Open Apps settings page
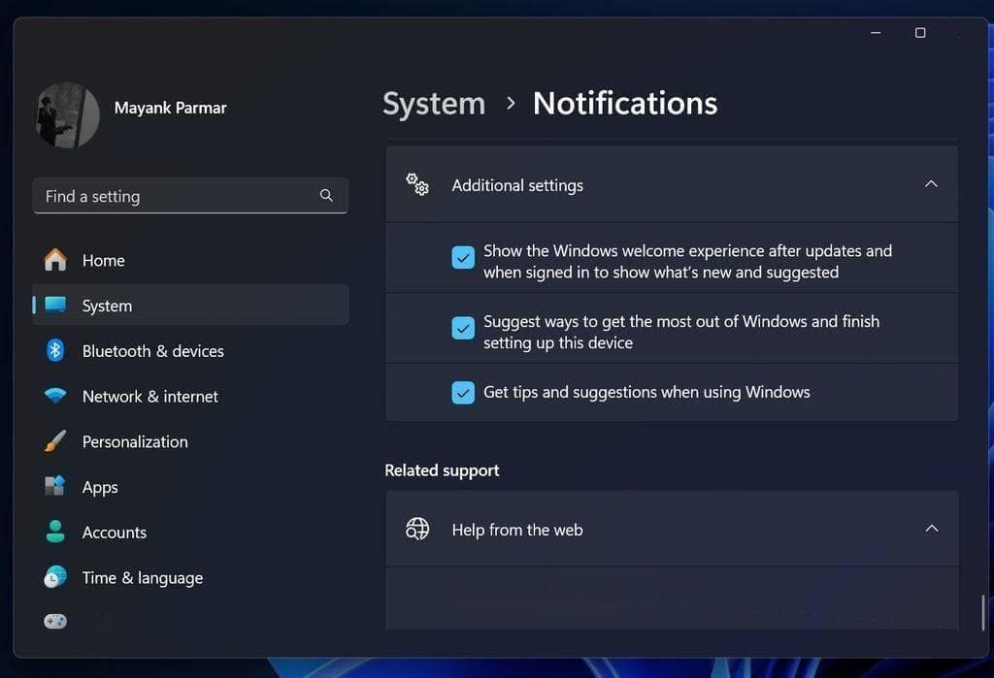The width and height of the screenshot is (994, 678). [190, 487]
